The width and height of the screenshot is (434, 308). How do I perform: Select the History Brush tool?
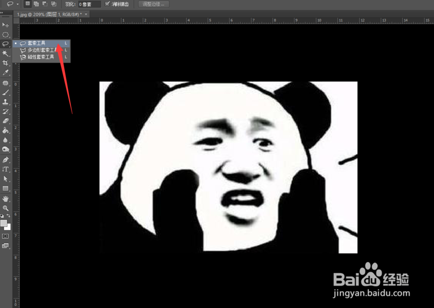click(x=5, y=111)
